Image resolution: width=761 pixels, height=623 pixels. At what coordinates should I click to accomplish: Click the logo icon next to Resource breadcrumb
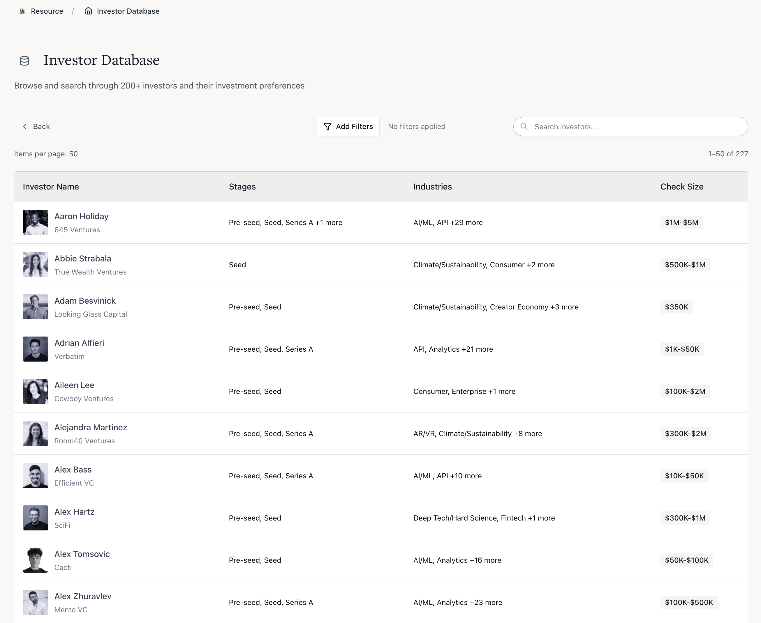tap(22, 11)
